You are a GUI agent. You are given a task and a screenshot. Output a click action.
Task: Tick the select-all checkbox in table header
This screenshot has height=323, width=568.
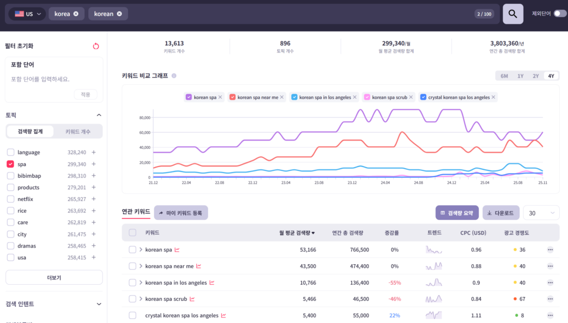click(x=133, y=233)
